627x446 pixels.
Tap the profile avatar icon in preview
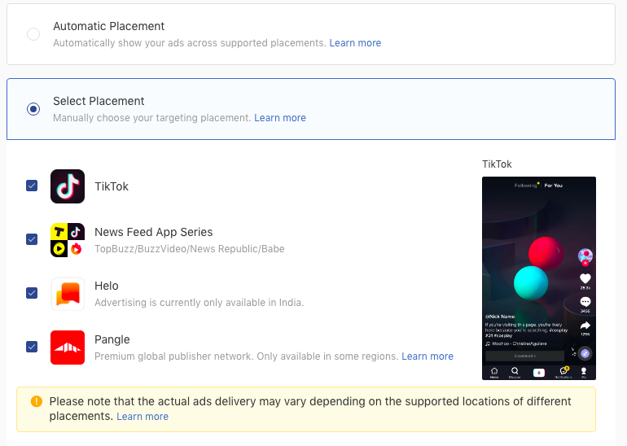pyautogui.click(x=585, y=256)
